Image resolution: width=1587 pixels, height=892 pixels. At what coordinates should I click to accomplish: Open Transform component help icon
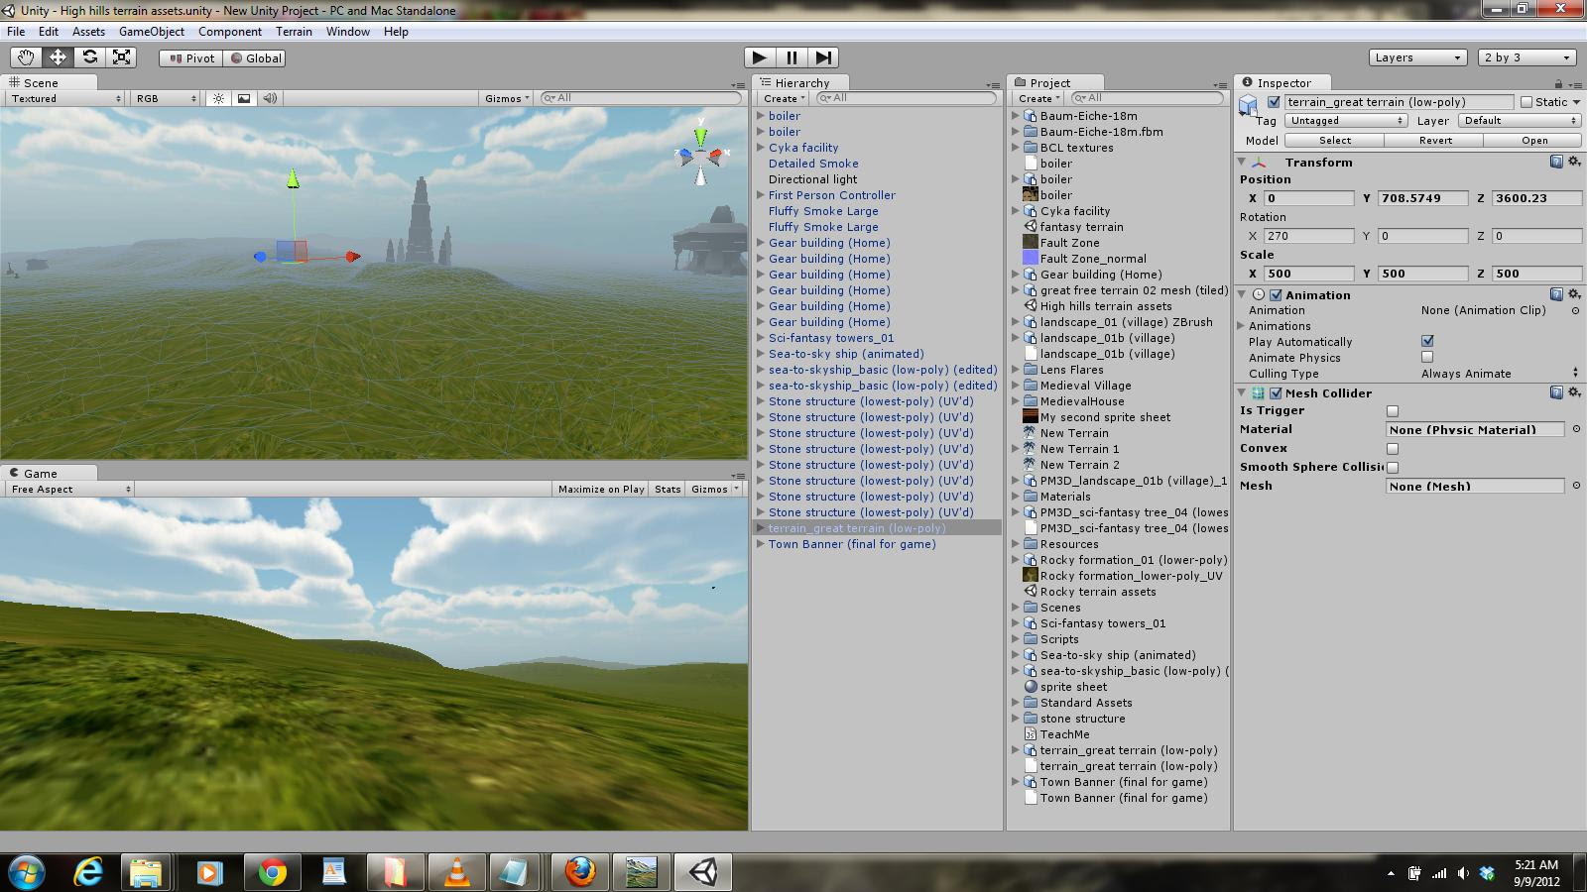coord(1556,162)
